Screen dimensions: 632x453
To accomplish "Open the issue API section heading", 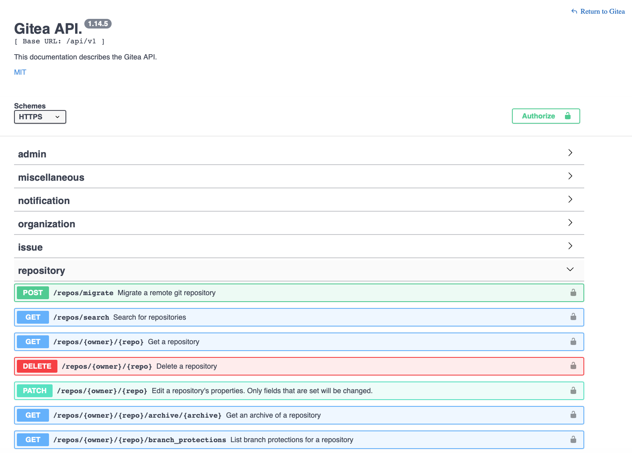I will [x=30, y=247].
